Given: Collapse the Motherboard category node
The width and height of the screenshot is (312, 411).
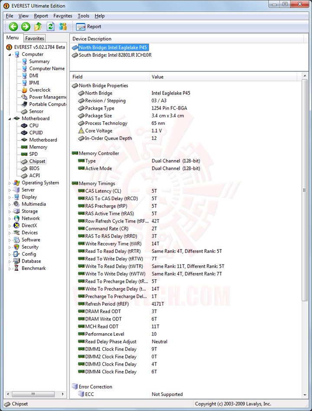Looking at the screenshot, I should 10,119.
